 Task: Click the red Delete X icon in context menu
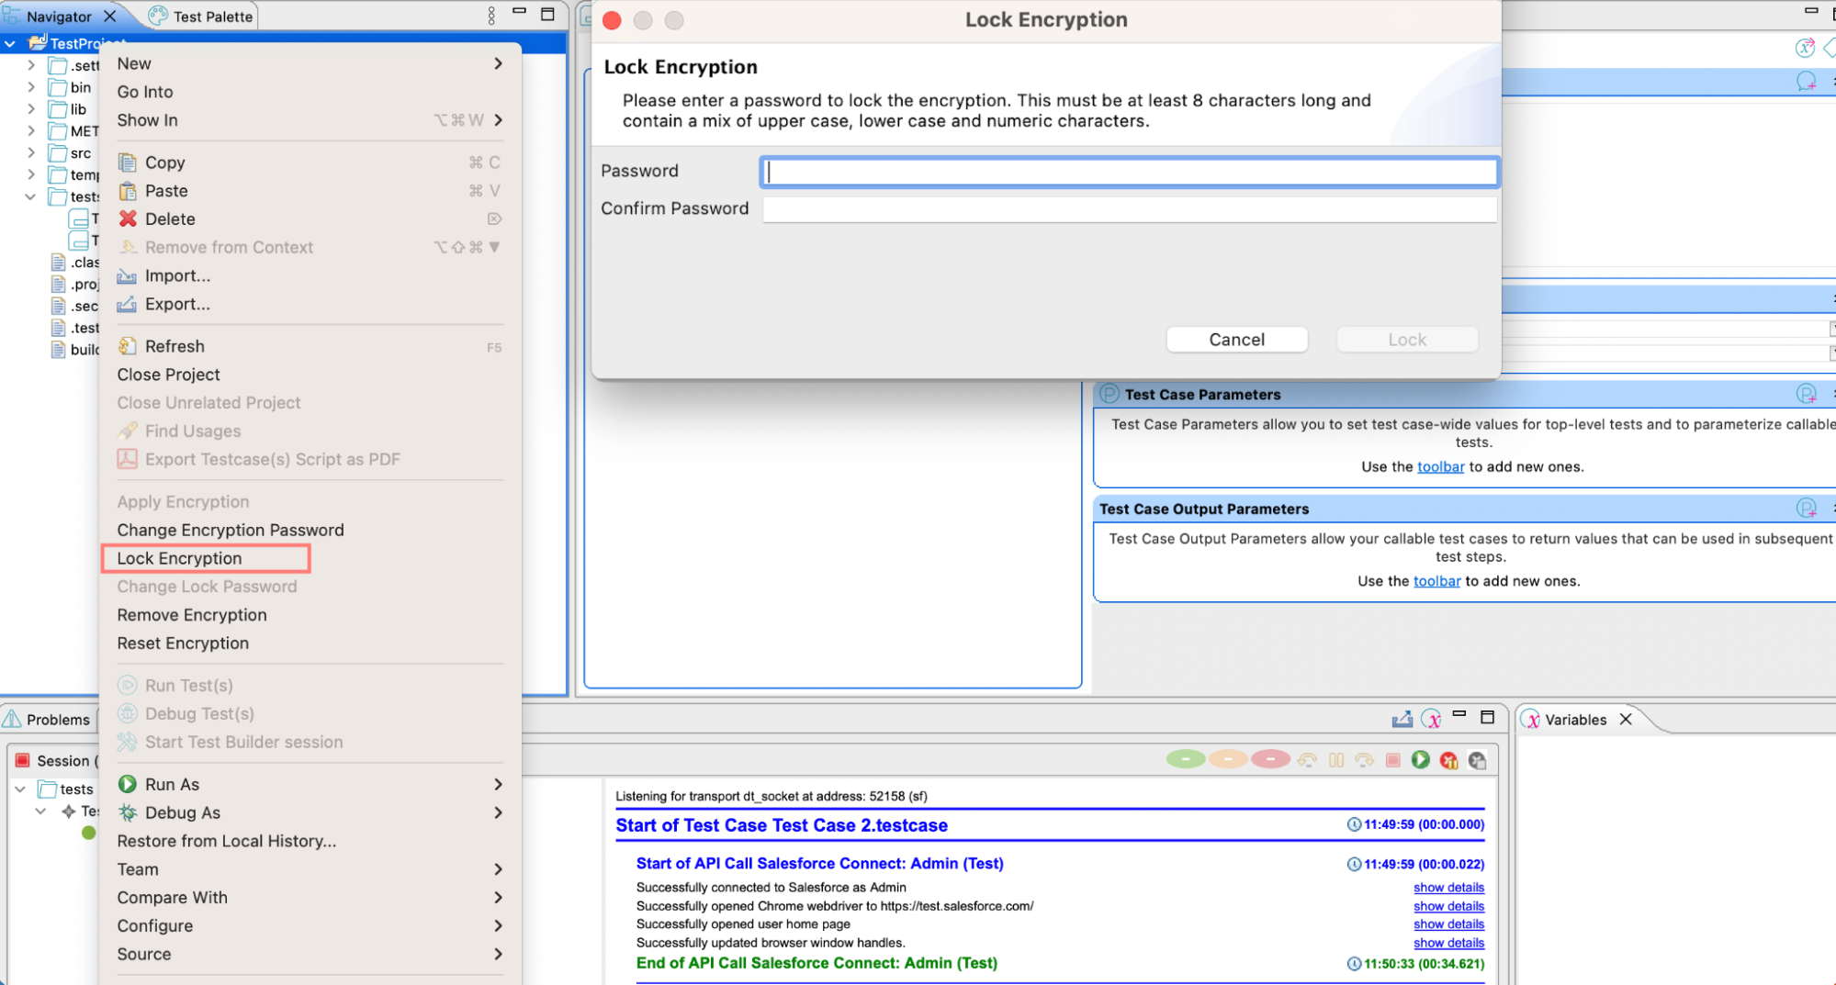pyautogui.click(x=128, y=218)
